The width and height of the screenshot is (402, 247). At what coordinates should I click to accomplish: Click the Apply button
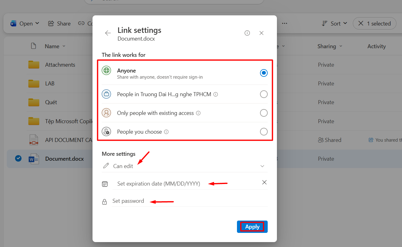[252, 227]
